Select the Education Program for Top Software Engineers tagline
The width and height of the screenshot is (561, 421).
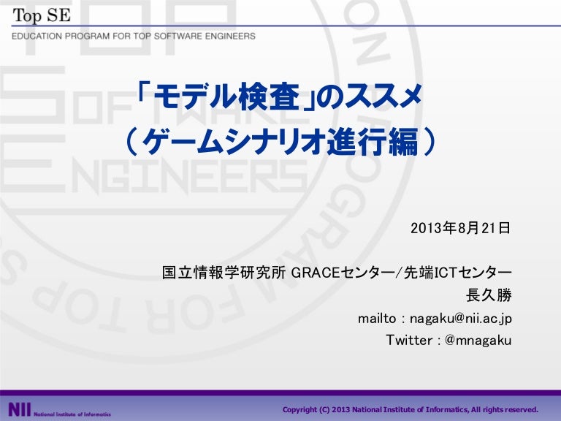pos(133,36)
